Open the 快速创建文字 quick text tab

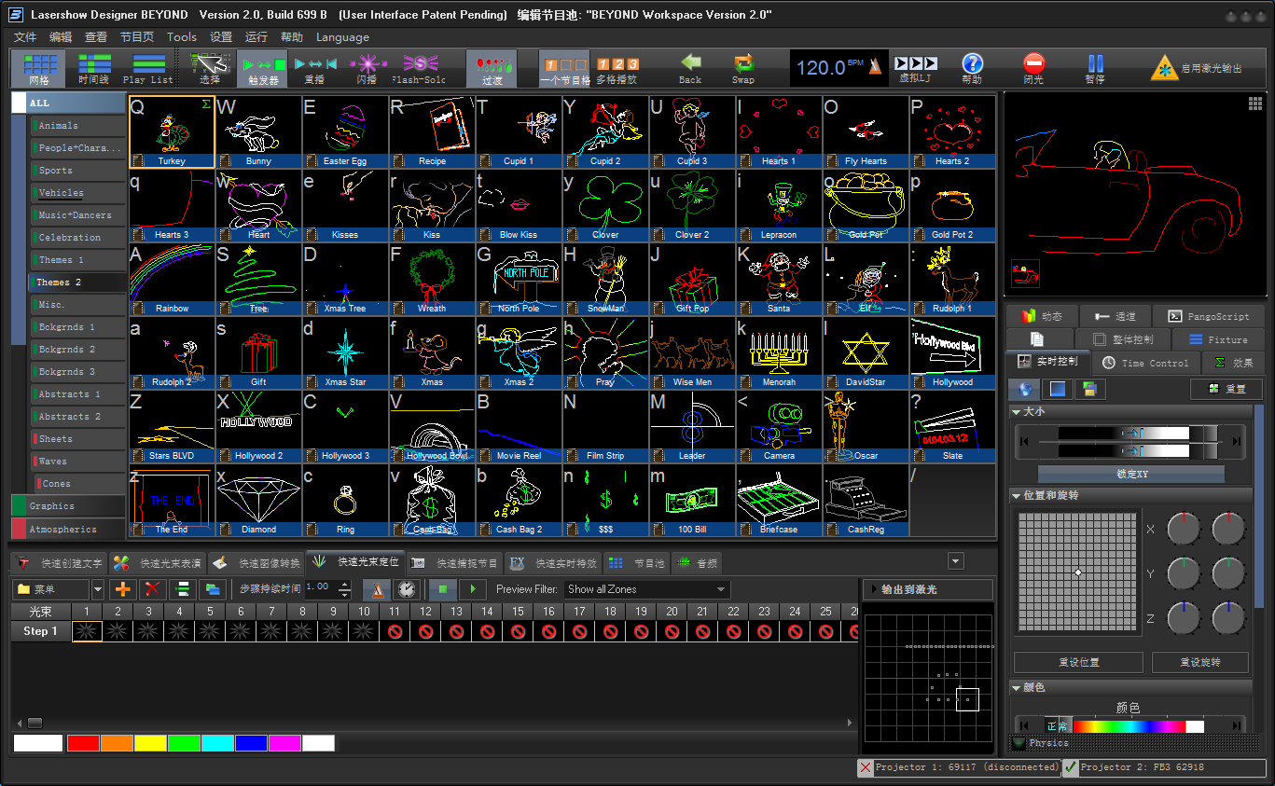click(60, 563)
